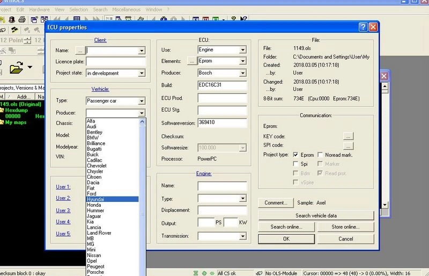Click the My maps folder icon in tree

pos(2,122)
